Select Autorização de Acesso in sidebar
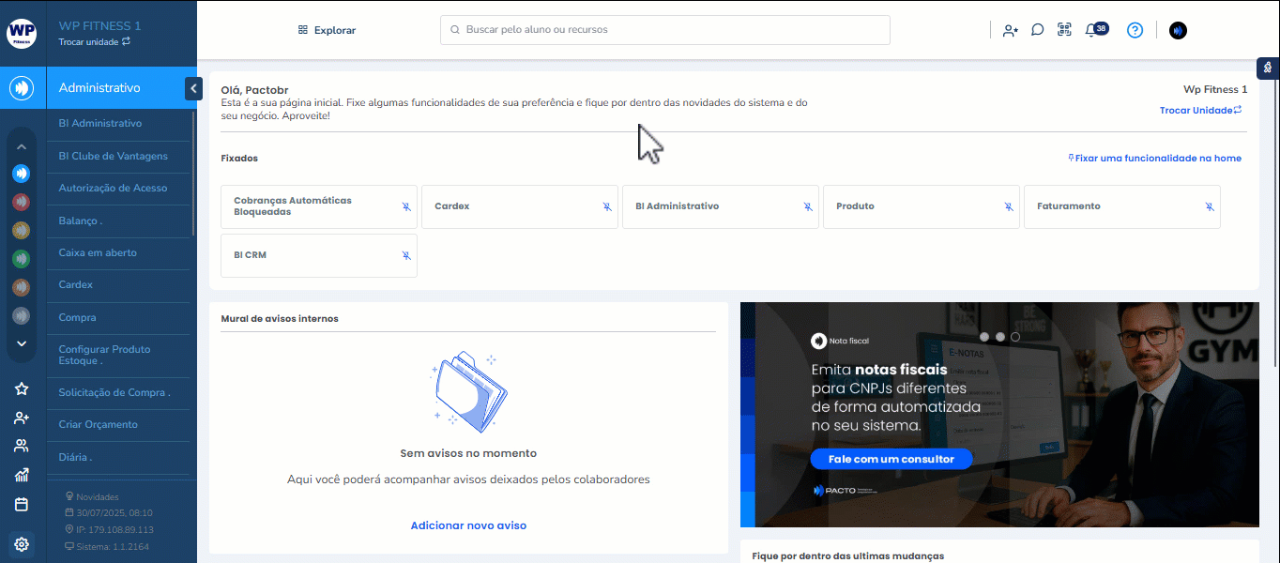Screen dimensions: 1280x563 [x=113, y=188]
